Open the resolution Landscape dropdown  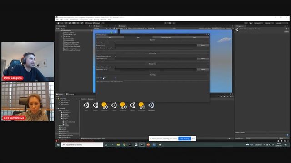coord(137,28)
